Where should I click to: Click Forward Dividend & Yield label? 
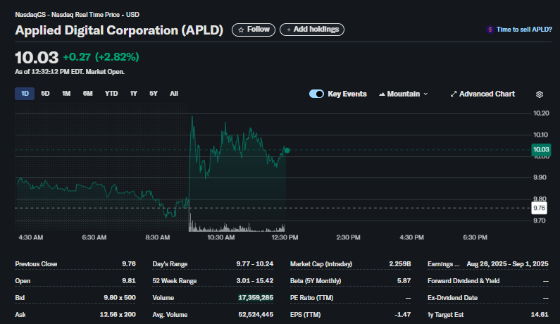pos(463,281)
